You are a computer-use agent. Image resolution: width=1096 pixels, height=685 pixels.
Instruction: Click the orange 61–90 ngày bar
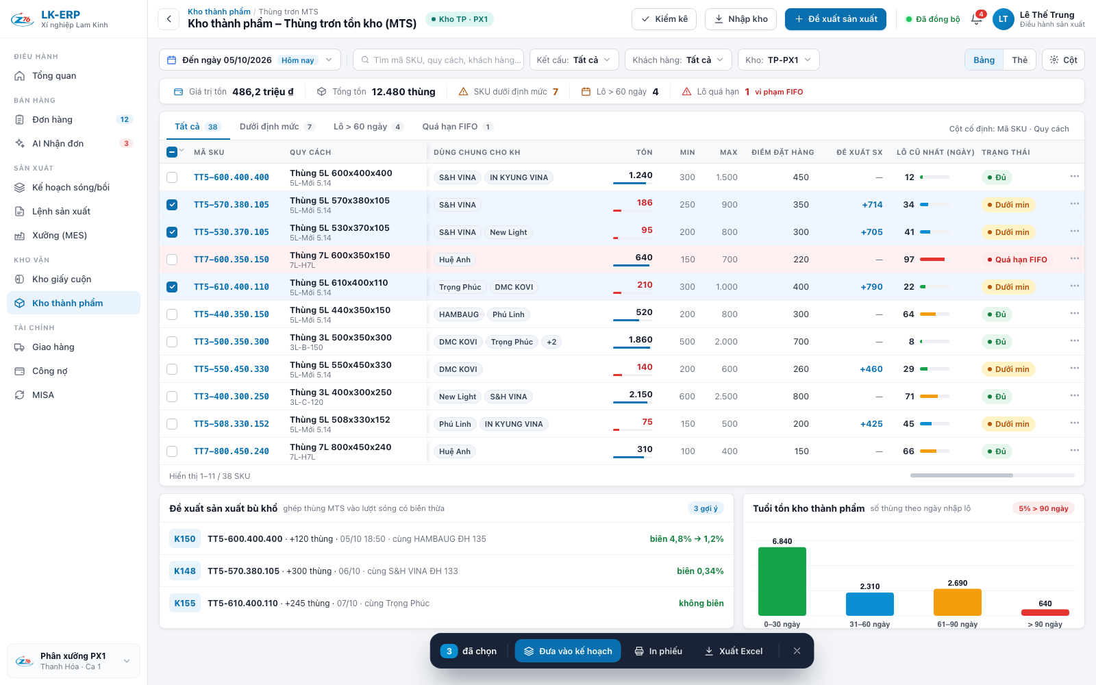(958, 602)
